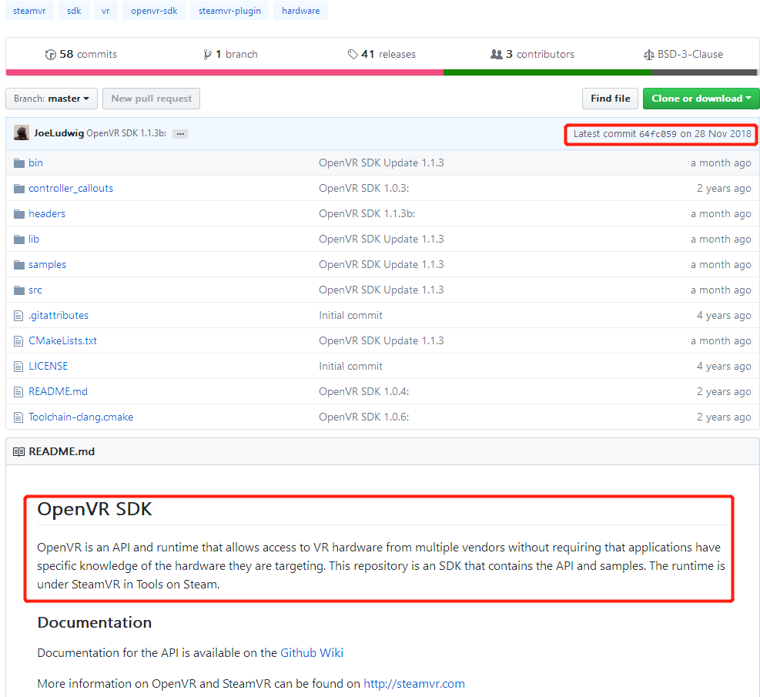
Task: Open the headers folder
Action: point(46,214)
